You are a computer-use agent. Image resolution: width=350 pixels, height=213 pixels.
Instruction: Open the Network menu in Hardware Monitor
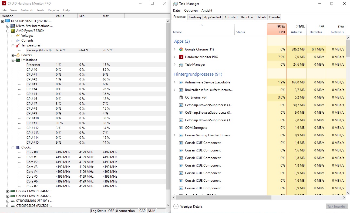[x=27, y=10]
